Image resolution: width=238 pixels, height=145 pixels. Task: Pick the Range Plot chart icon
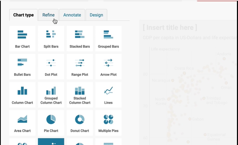[x=80, y=67]
